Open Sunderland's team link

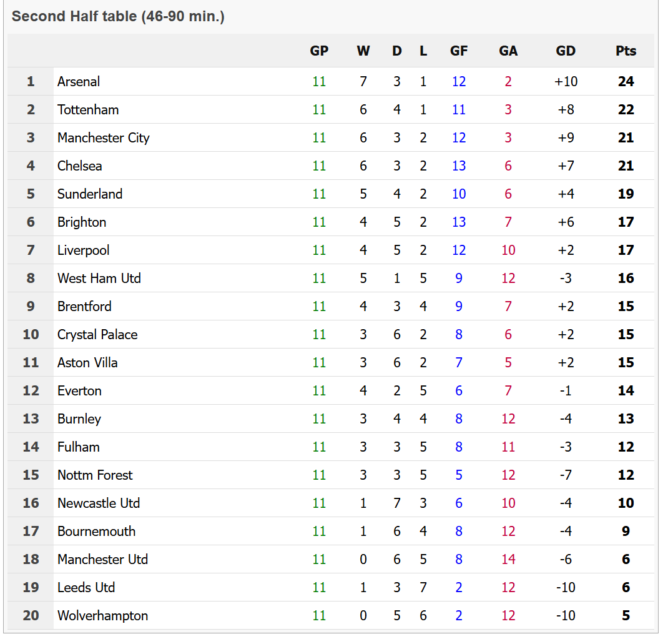(x=90, y=194)
